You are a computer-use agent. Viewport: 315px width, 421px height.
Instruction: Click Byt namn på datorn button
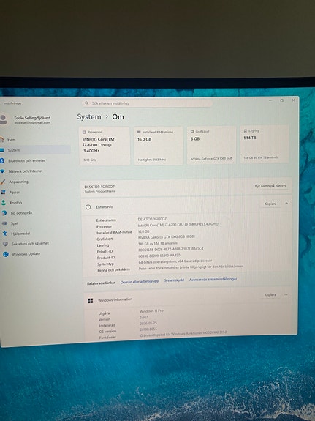coord(270,186)
